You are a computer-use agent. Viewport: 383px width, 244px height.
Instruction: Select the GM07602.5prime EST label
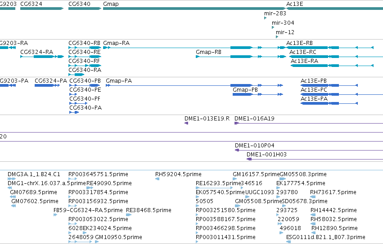click(x=35, y=201)
